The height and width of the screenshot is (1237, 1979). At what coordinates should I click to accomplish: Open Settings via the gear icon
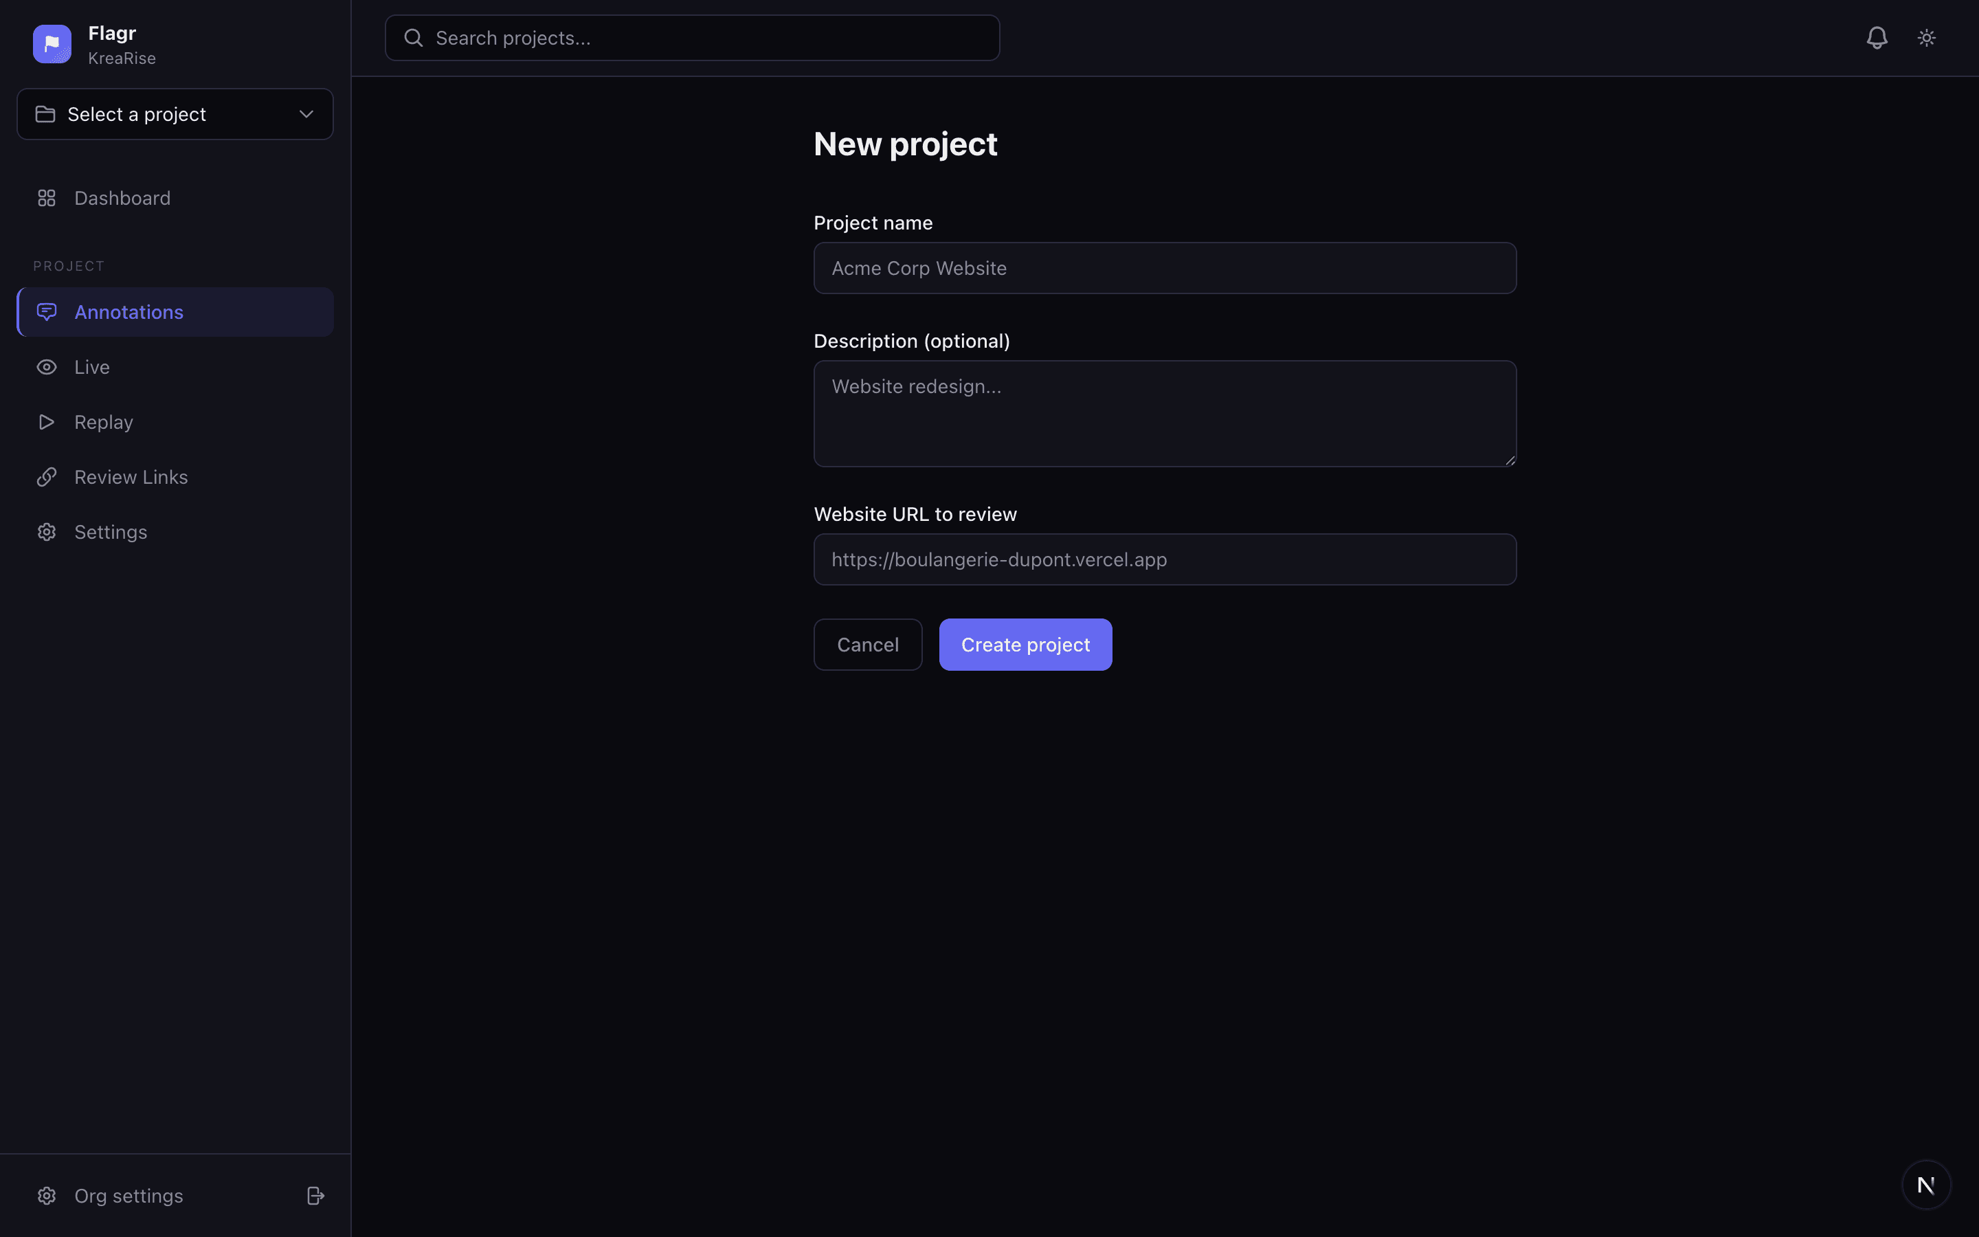point(47,532)
